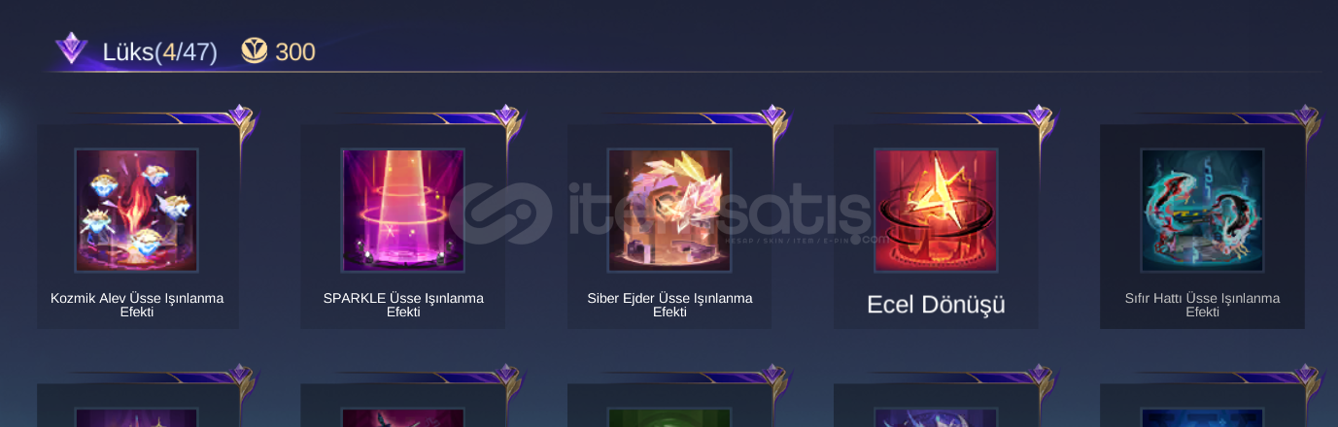Image resolution: width=1338 pixels, height=427 pixels.
Task: Click the diamond rarity badge on Siber Ejder card
Action: (772, 116)
